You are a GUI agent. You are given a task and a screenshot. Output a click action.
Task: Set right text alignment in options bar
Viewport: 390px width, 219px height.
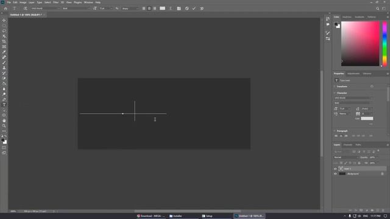click(155, 9)
